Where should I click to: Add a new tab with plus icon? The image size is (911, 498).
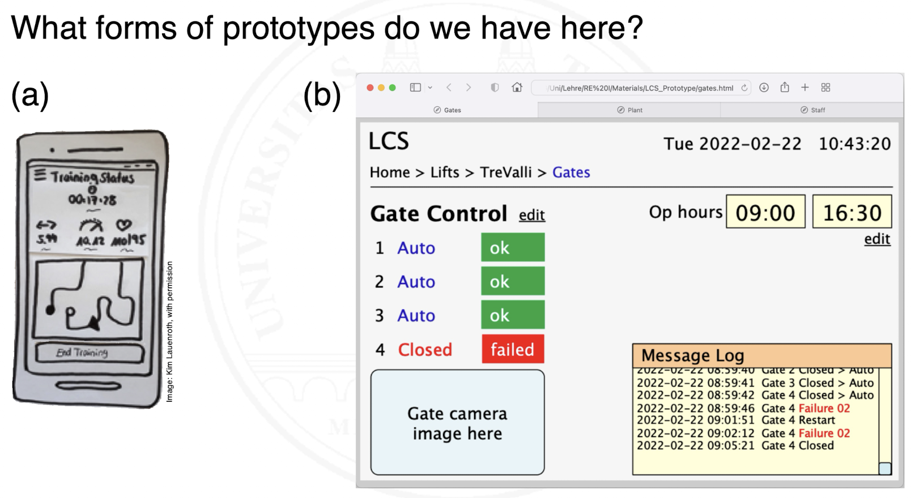[804, 87]
